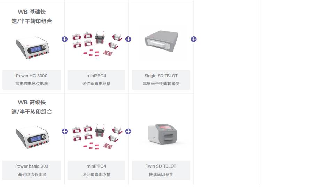
Task: Click the plus icon between Power basic 300 and miniPRO4
Action: [x=64, y=131]
